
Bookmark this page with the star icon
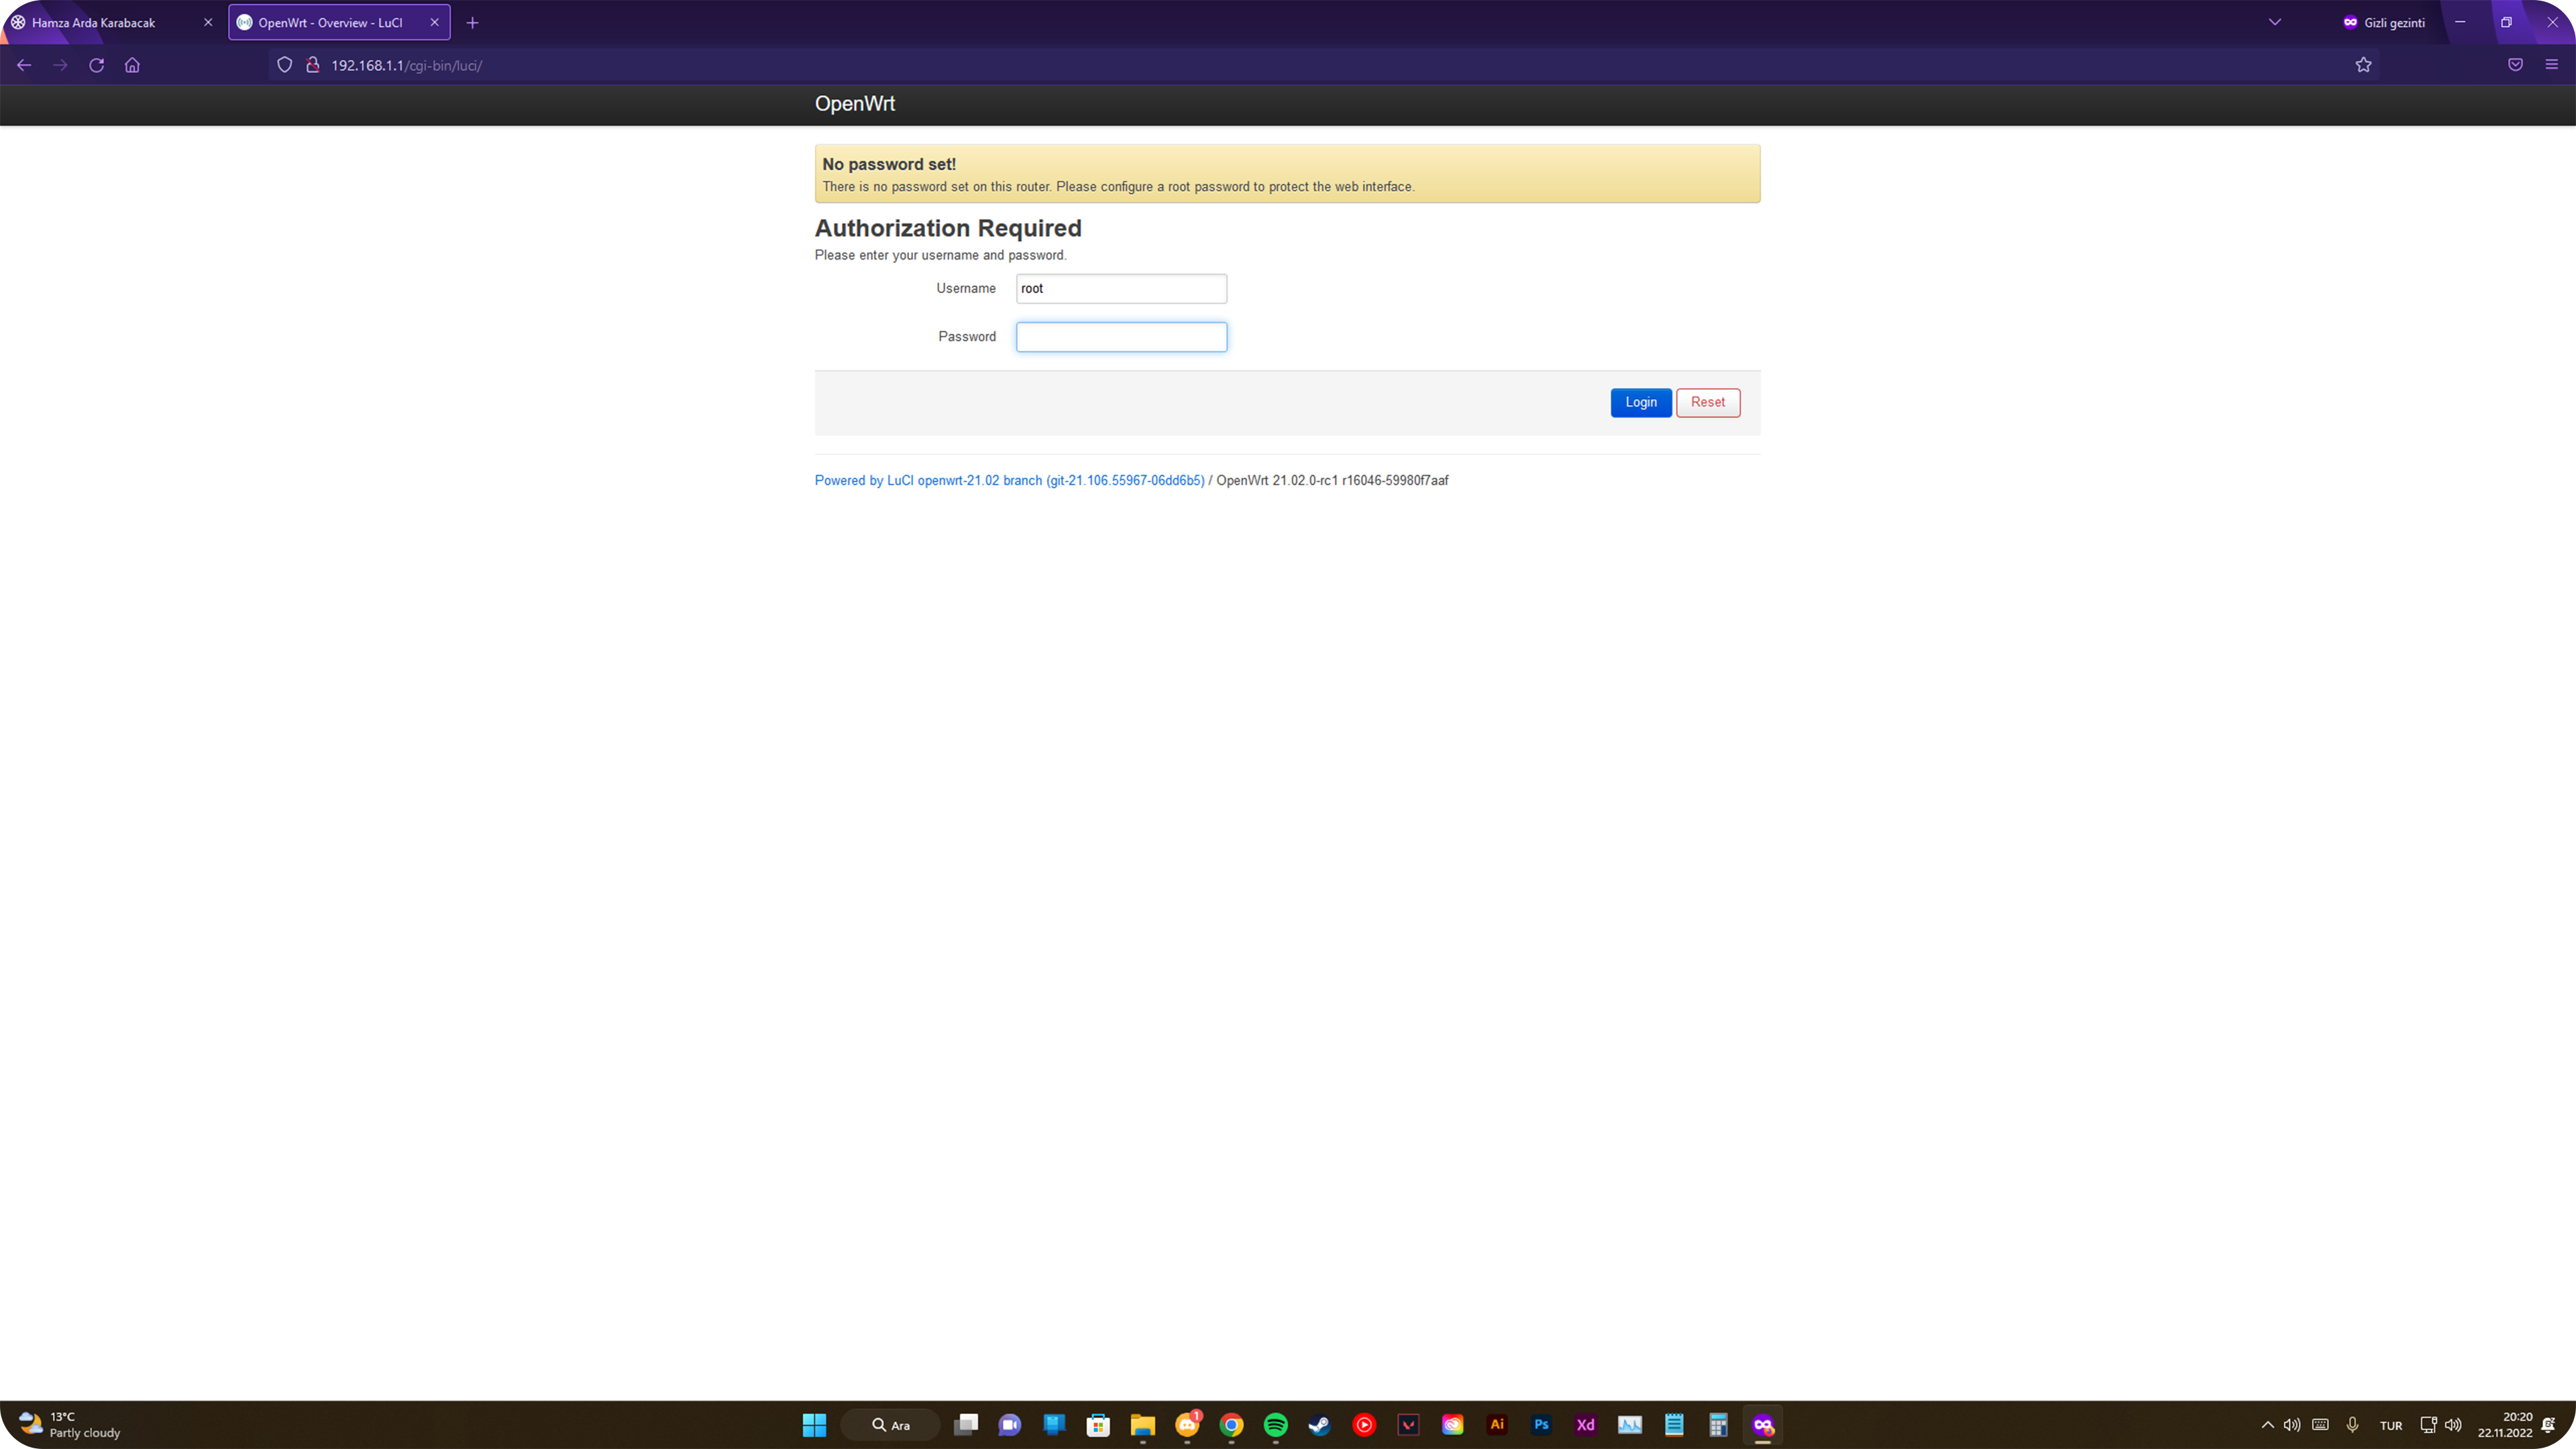click(x=2363, y=65)
